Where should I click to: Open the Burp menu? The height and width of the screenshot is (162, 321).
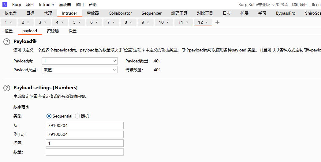(x=17, y=5)
